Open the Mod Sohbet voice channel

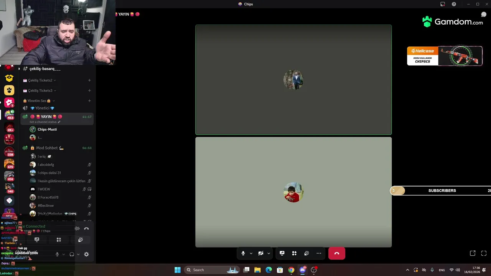(x=57, y=148)
